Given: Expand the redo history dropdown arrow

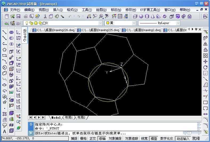Looking at the screenshot, I should (83, 16).
